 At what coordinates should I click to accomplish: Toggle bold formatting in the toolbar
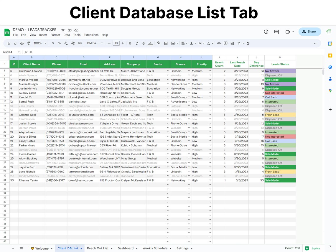130,43
